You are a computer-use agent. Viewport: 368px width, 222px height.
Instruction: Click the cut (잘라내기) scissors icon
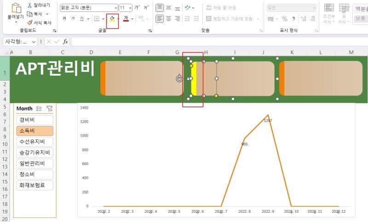(x=30, y=5)
